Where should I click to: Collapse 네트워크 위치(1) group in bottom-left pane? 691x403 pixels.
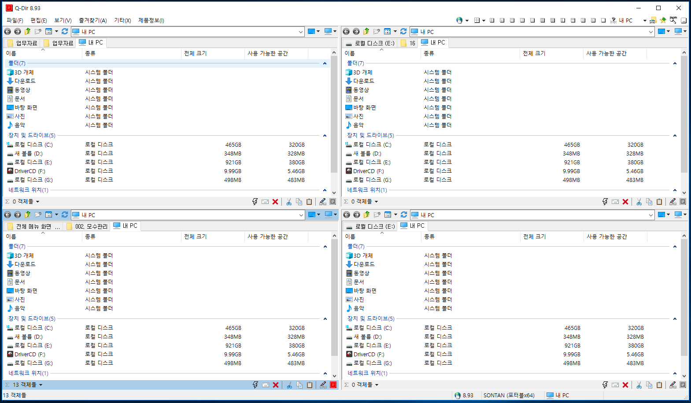click(x=325, y=373)
